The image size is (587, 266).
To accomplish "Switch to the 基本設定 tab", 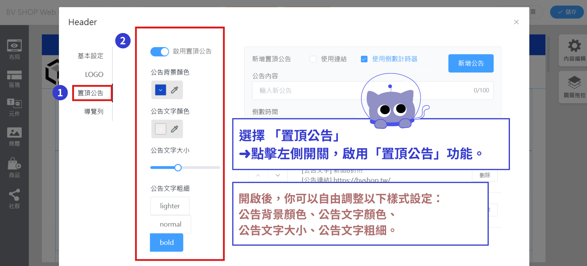I will click(90, 56).
